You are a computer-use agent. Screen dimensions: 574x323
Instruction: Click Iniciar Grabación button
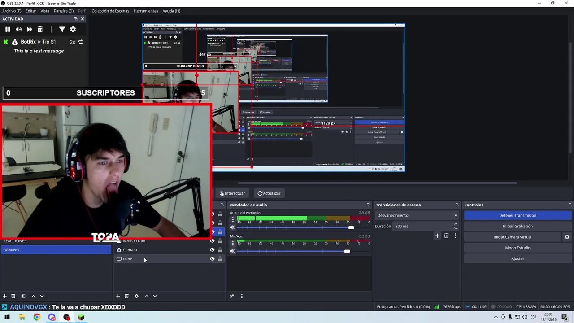[517, 226]
